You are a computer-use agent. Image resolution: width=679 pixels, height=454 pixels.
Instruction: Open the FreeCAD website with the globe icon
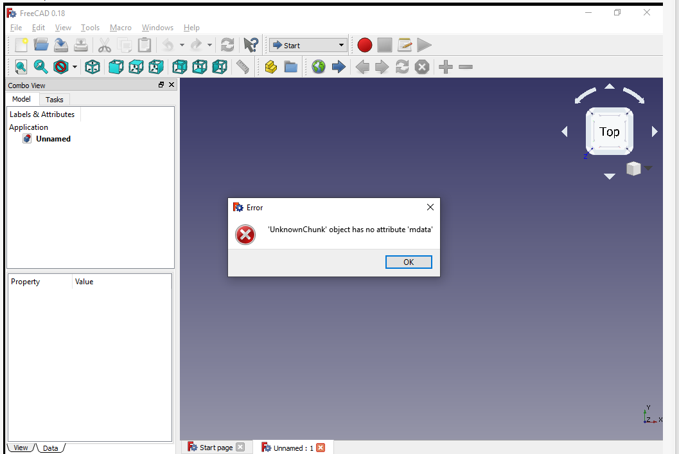318,66
